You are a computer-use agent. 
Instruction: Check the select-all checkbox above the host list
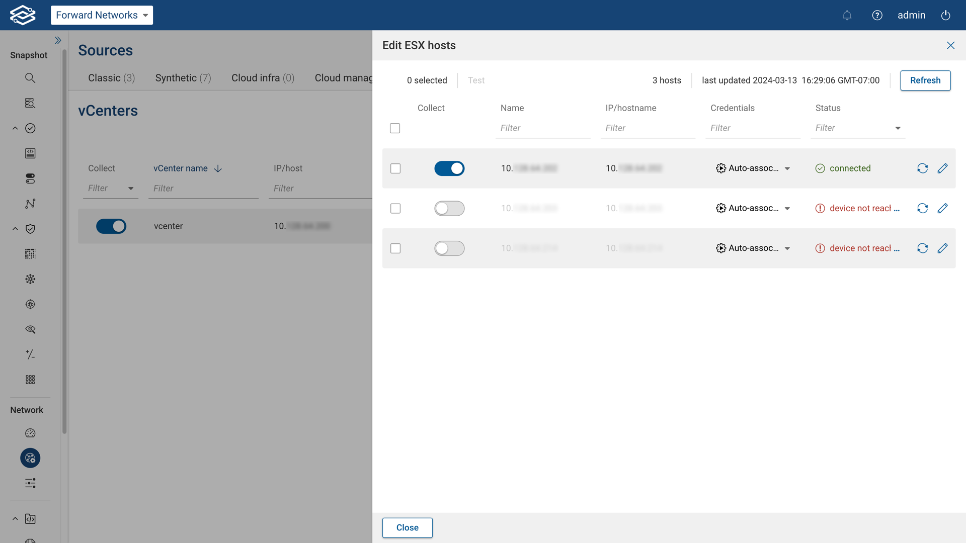395,128
